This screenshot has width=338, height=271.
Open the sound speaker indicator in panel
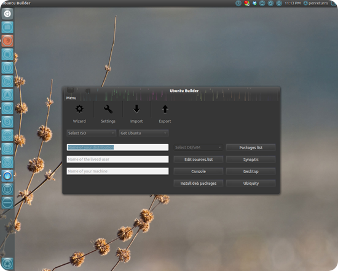click(x=279, y=3)
